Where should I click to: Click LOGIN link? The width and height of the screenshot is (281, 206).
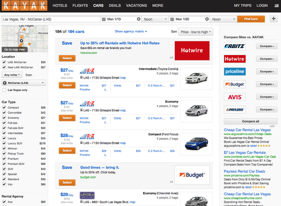pyautogui.click(x=262, y=6)
